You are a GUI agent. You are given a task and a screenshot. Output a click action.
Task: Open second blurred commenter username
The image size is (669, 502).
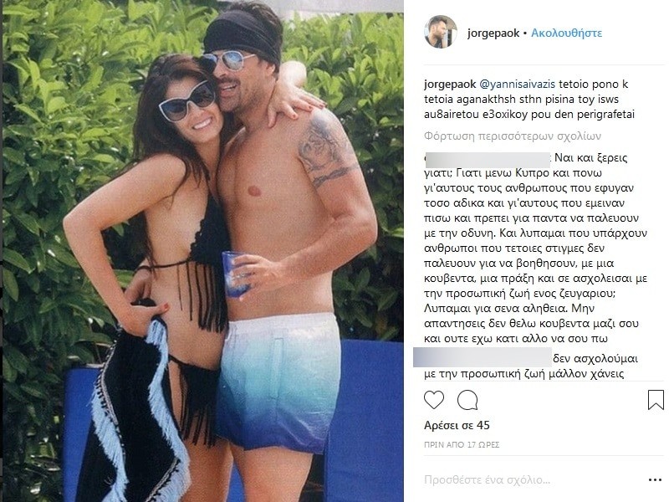point(483,357)
